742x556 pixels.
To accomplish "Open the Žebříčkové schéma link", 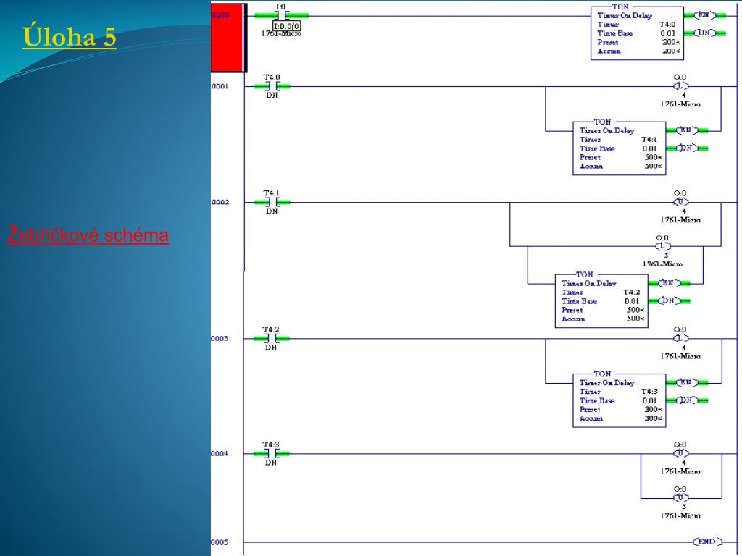I will tap(88, 235).
